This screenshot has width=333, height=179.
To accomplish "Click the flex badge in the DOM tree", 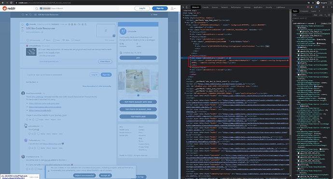I will click(267, 46).
